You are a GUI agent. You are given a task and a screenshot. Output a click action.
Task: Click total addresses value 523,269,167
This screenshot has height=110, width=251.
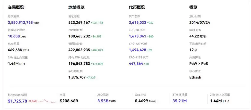pos(79,22)
